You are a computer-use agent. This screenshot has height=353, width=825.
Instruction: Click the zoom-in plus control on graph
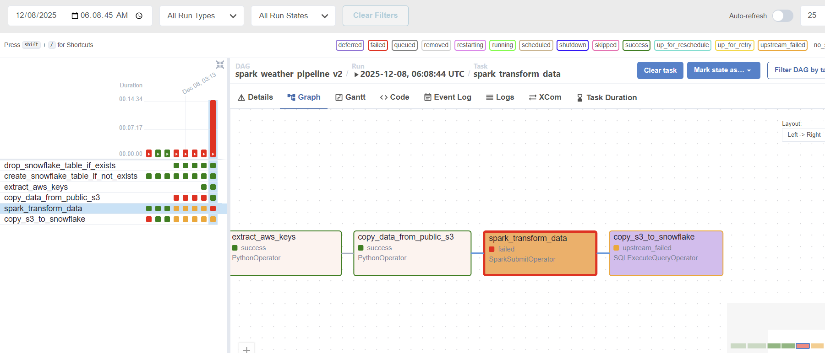246,349
